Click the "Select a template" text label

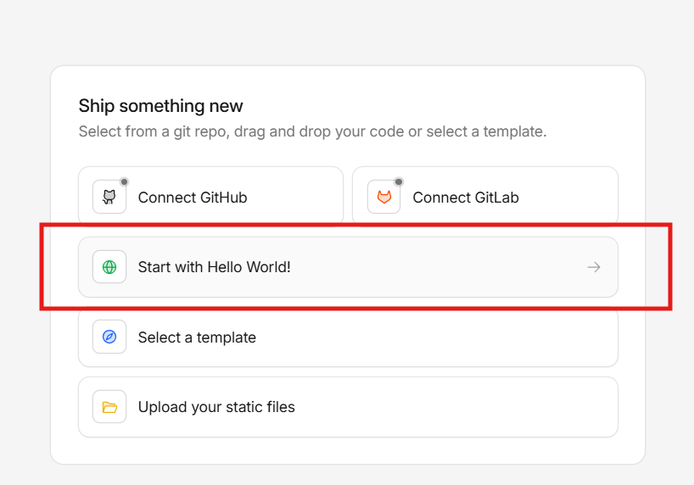197,337
